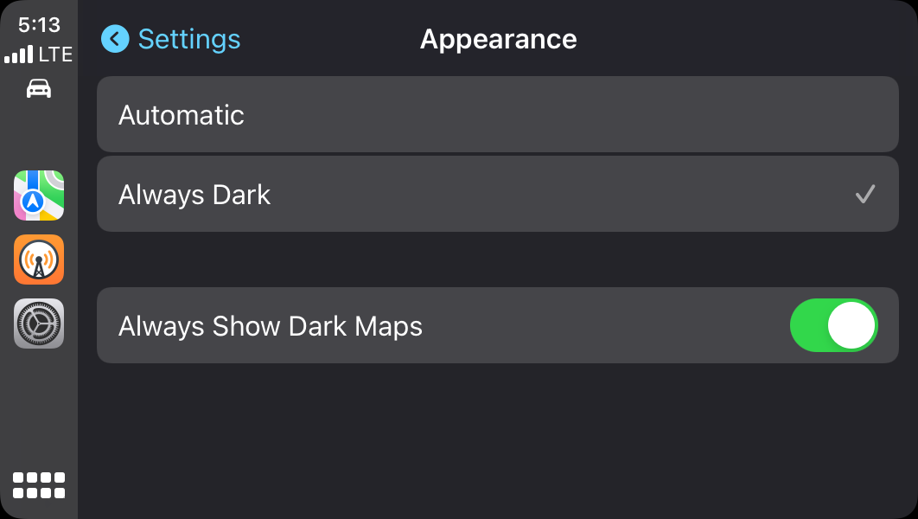Open the Maps app in sidebar
Image resolution: width=918 pixels, height=519 pixels.
click(x=39, y=195)
